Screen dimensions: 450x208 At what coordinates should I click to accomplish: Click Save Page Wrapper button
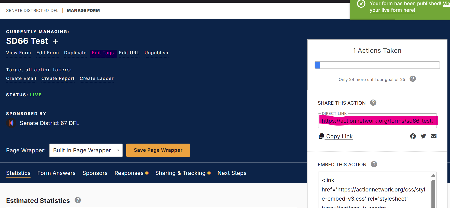point(158,150)
